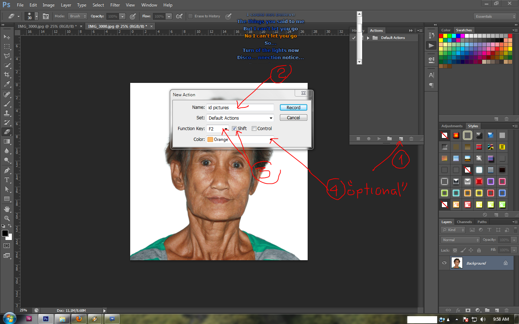Image resolution: width=519 pixels, height=324 pixels.
Task: Expand the Default Actions set triangle
Action: 368,38
